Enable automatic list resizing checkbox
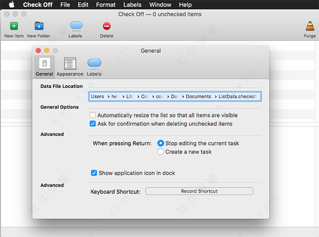Image resolution: width=319 pixels, height=237 pixels. (x=93, y=115)
